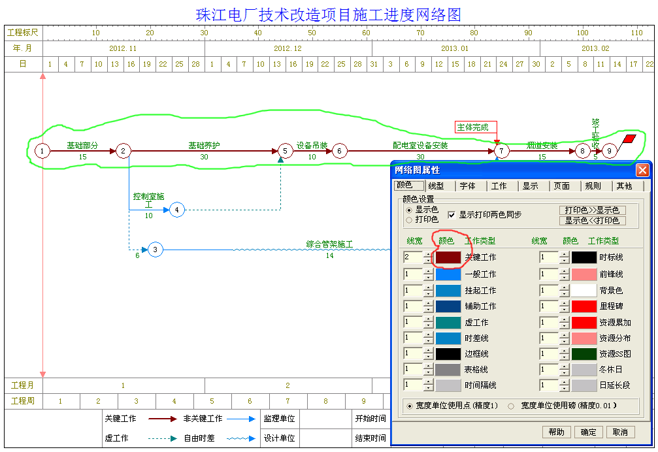Click the 时间隔线 line width stepper
The height and width of the screenshot is (452, 658).
click(428, 385)
